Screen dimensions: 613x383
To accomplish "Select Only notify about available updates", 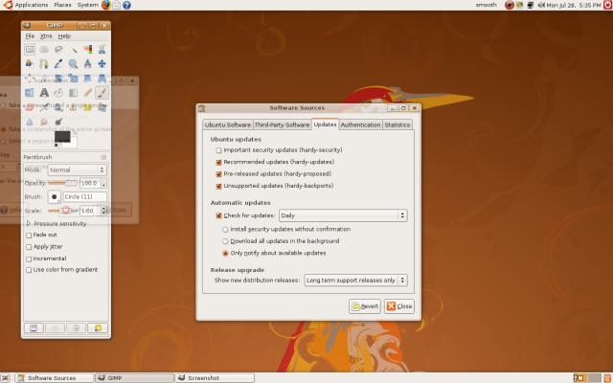I will [x=225, y=253].
